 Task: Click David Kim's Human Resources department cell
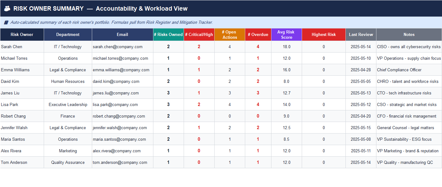click(68, 81)
